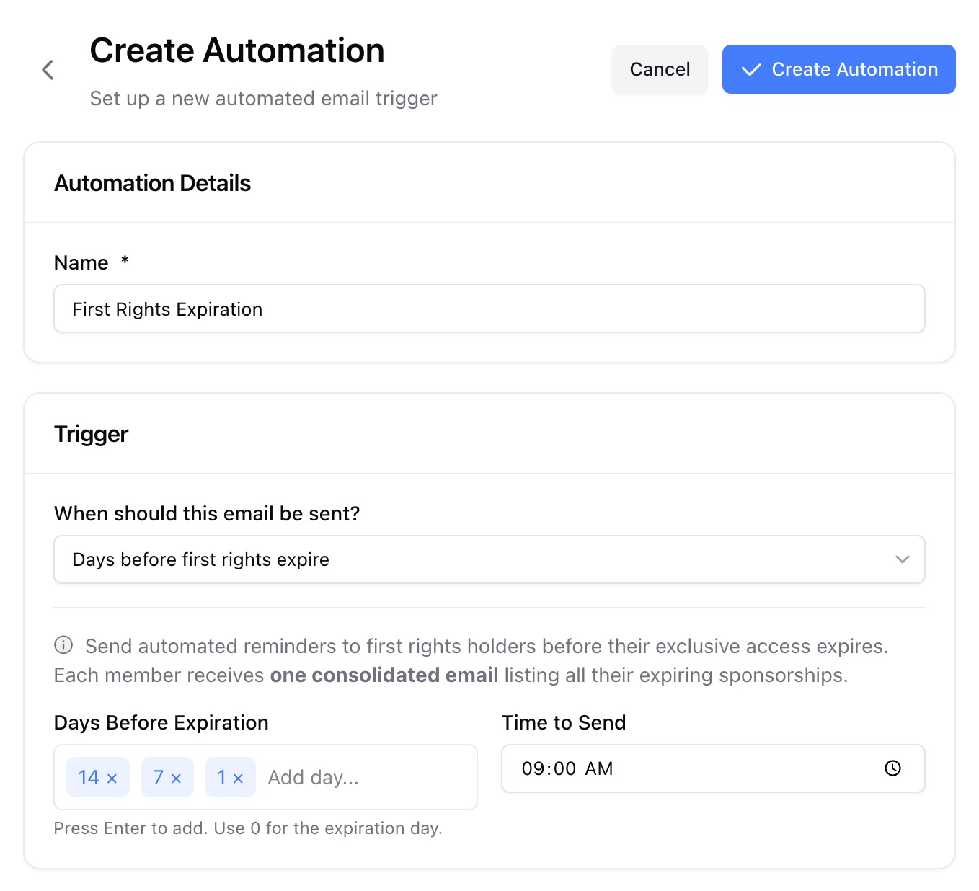Screen dimensions: 979x891
Task: Remove the "14" day chip via its x icon
Action: 112,777
